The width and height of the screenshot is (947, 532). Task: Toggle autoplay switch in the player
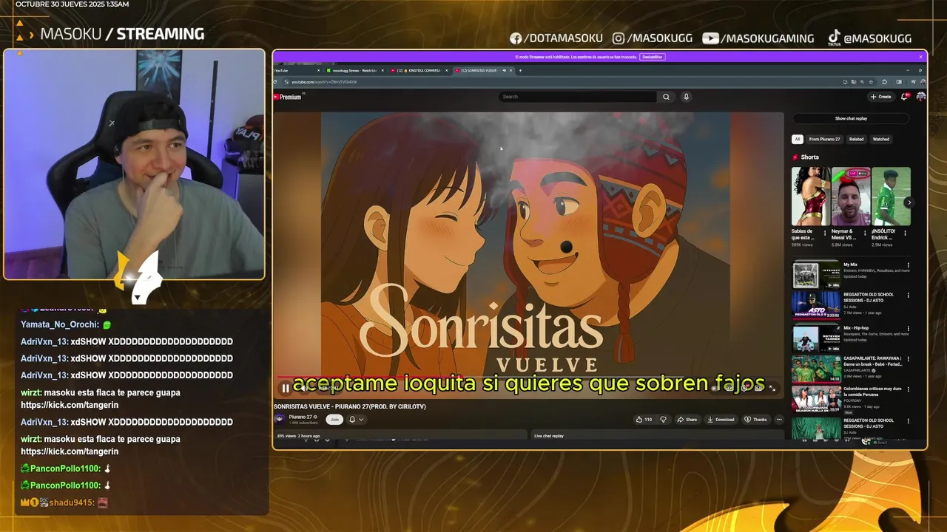(714, 388)
